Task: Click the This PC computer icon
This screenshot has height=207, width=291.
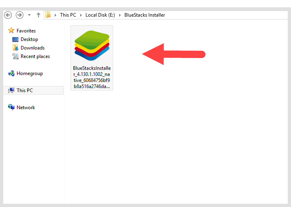Action: pyautogui.click(x=11, y=90)
